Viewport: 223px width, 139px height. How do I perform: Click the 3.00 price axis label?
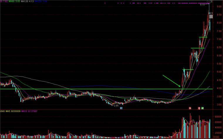point(219,105)
